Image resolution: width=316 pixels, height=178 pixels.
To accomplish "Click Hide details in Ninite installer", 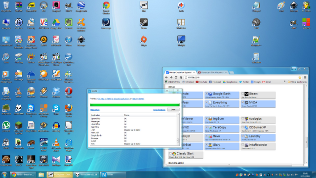I will [x=95, y=110].
